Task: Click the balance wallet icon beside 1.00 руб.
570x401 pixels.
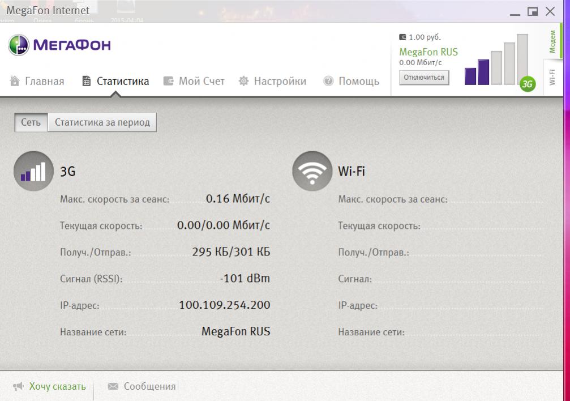Action: tap(402, 37)
